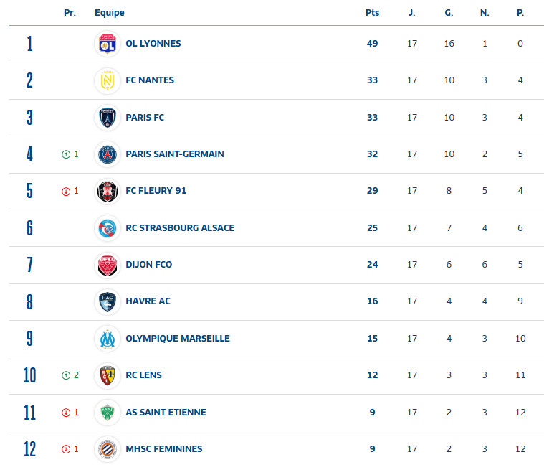Image resolution: width=544 pixels, height=475 pixels.
Task: Open the OL LYONNES team link
Action: 153,44
